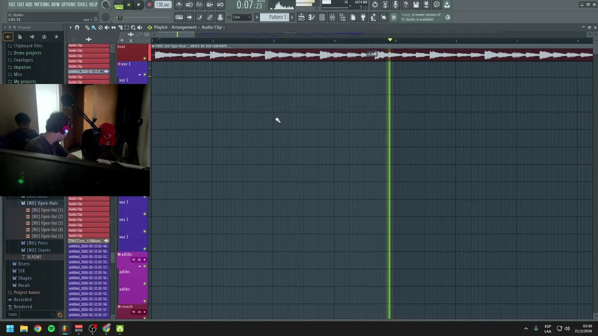The width and height of the screenshot is (598, 336).
Task: Open the README file in browser
Action: (x=34, y=257)
